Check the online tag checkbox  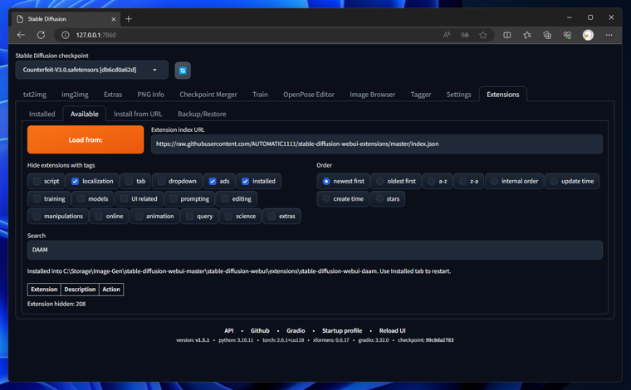point(99,217)
